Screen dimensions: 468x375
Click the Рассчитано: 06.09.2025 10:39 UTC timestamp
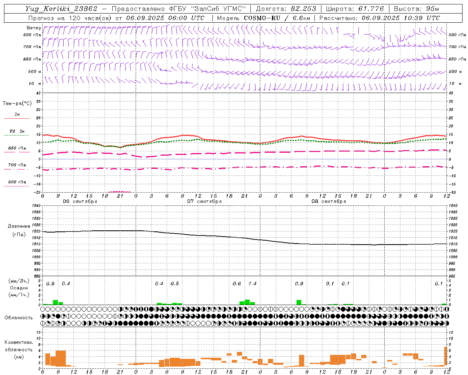click(380, 18)
